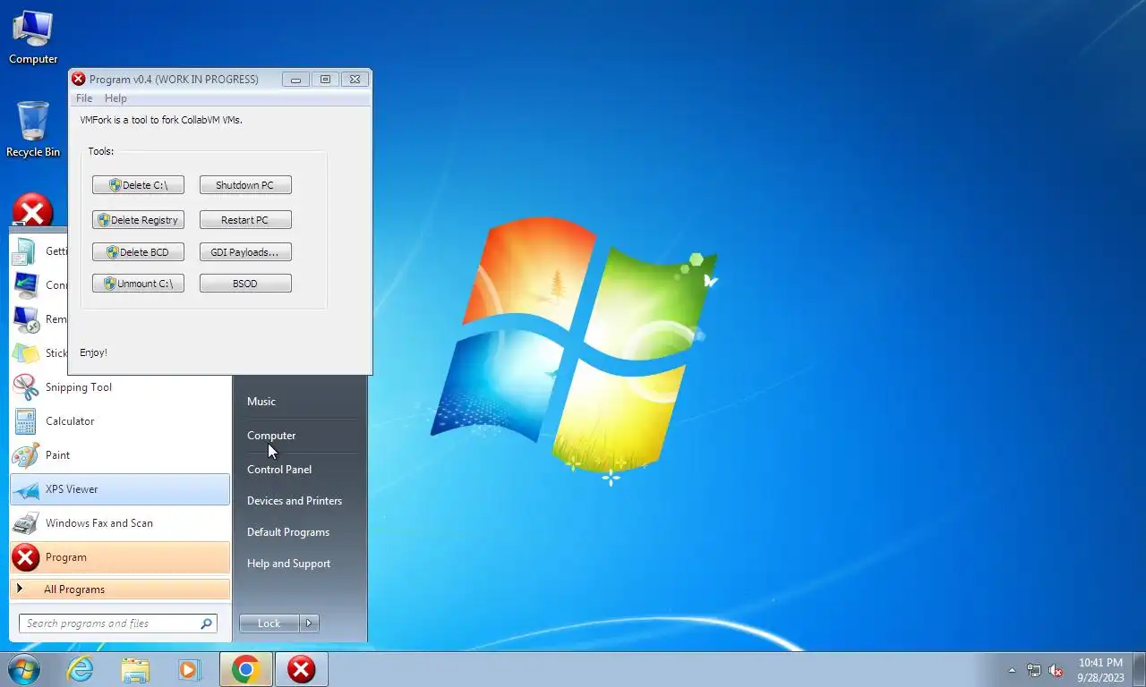
Task: Click the Lock button in Start menu
Action: (269, 623)
